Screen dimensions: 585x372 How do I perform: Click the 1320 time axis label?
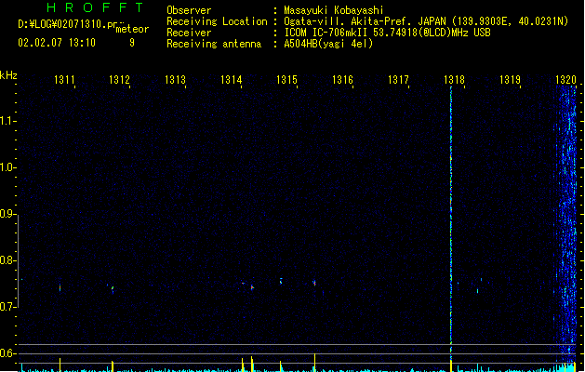click(x=566, y=79)
